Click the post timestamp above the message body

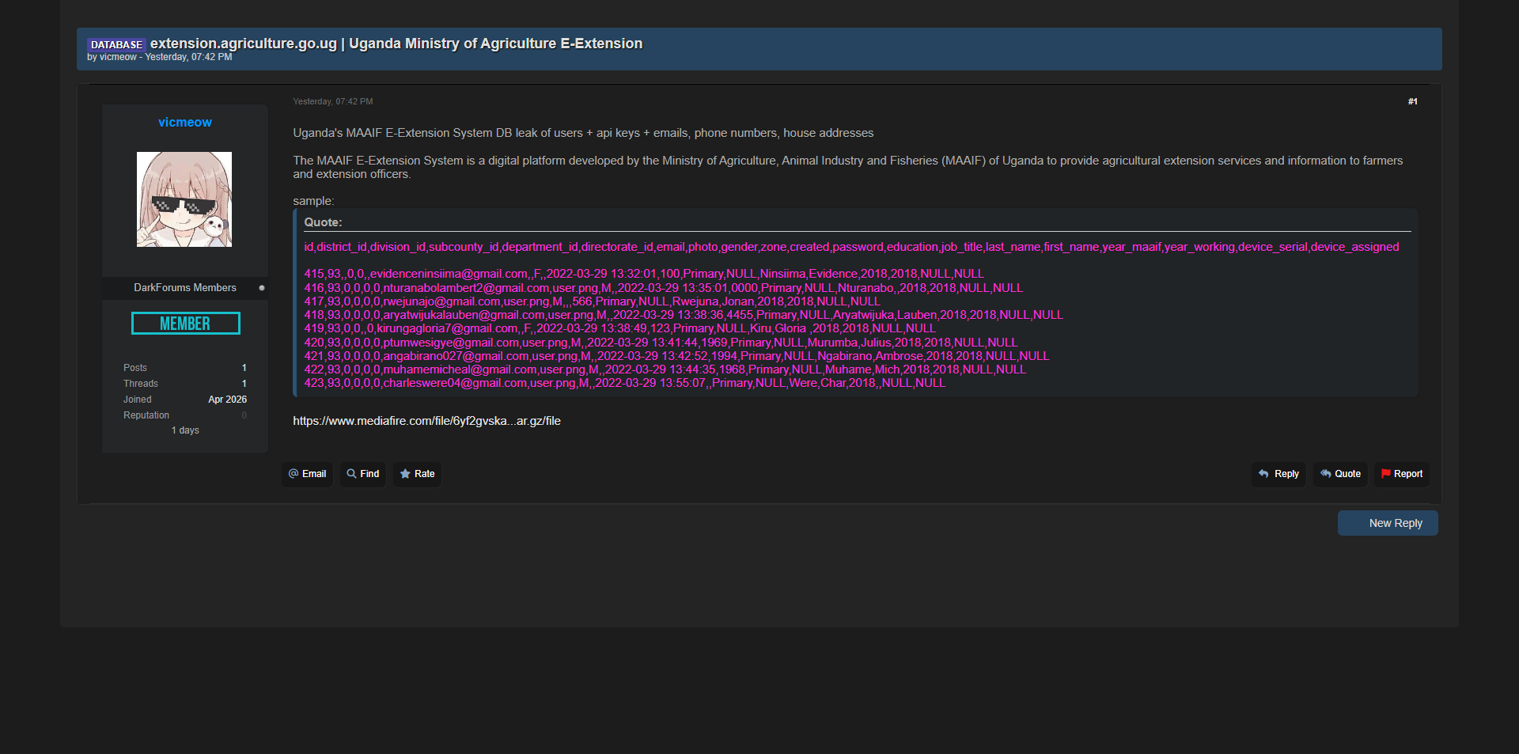coord(332,101)
